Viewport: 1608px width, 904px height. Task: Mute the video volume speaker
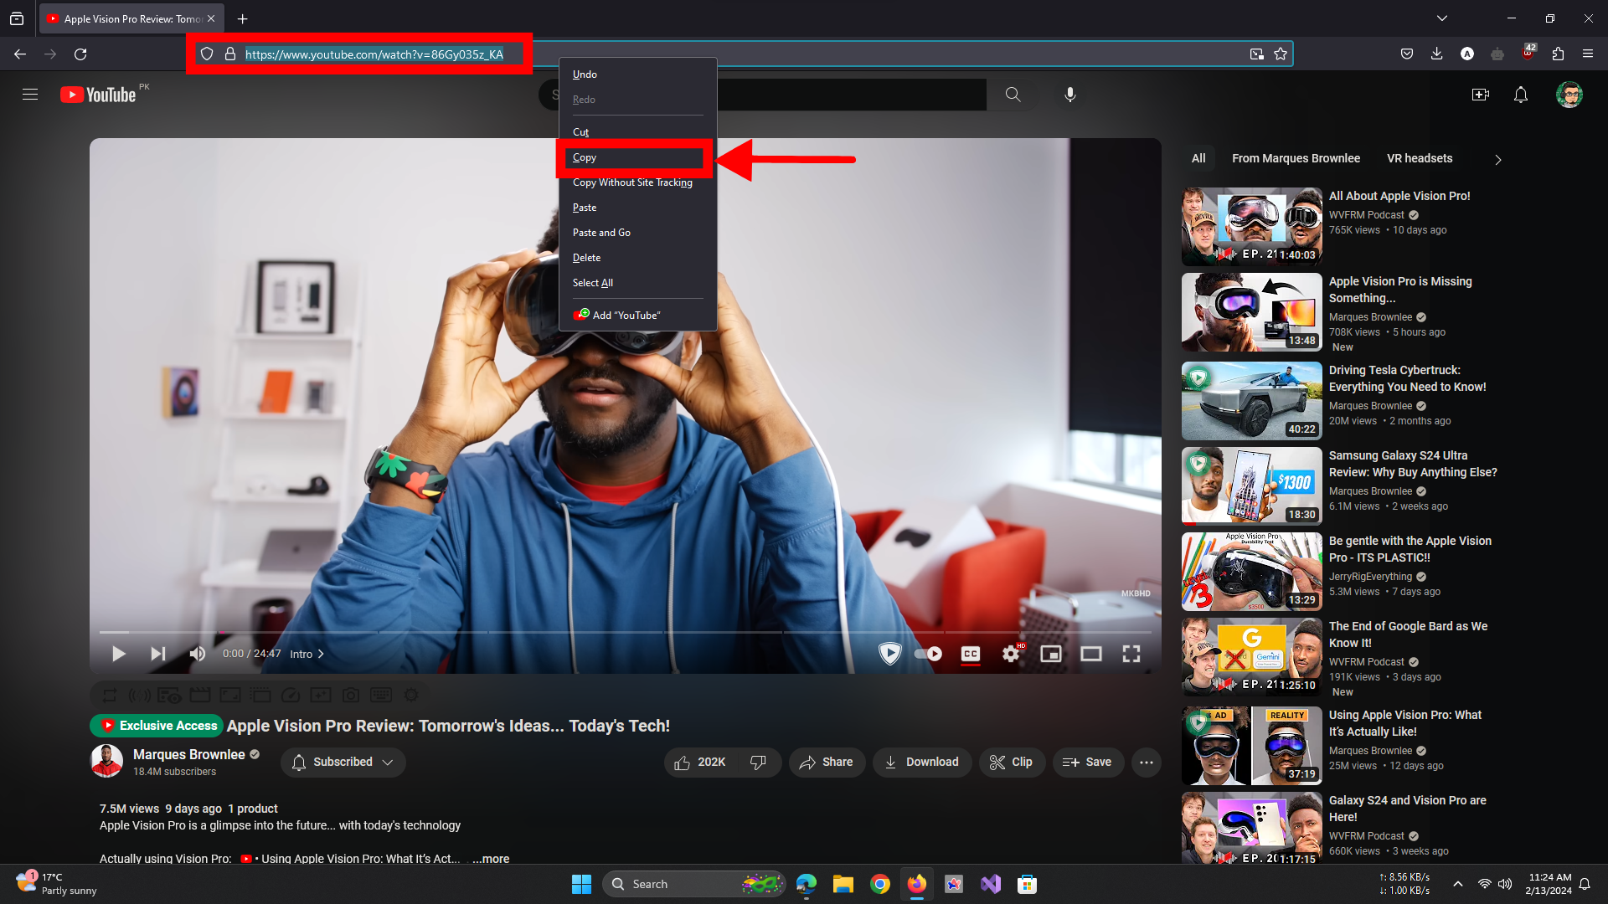coord(198,654)
